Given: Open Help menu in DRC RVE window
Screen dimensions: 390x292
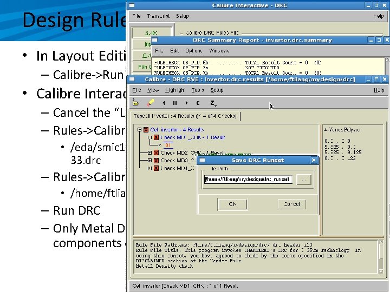Looking at the screenshot, I should pyautogui.click(x=379, y=90).
